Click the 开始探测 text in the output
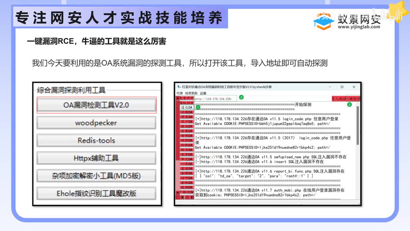 click(303, 105)
